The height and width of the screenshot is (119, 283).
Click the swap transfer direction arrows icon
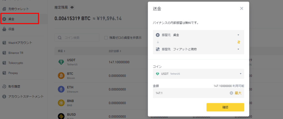(239, 42)
